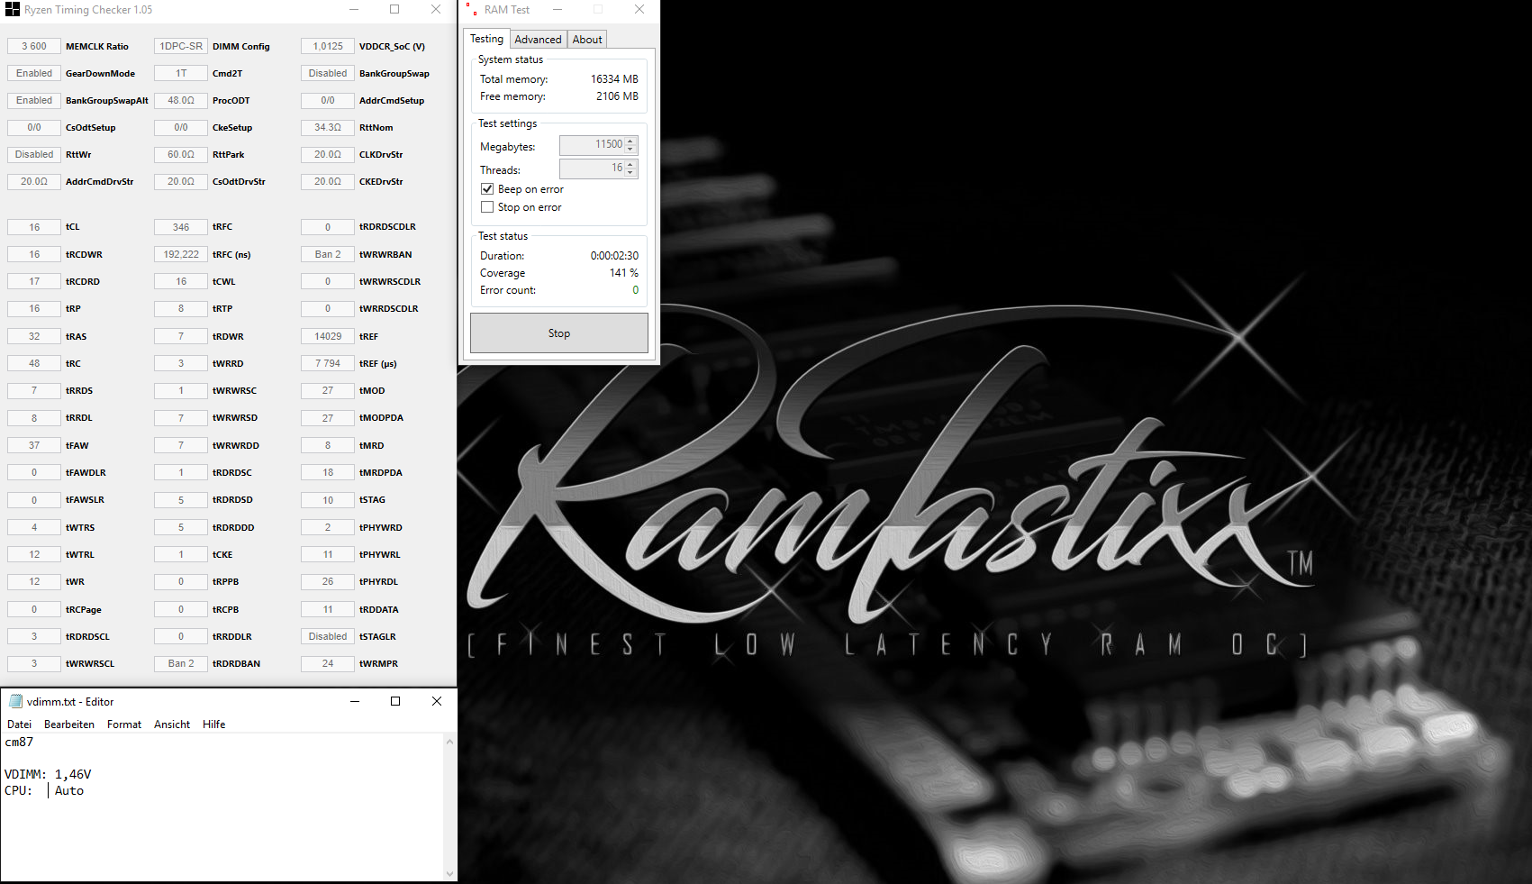Uncheck the Beep on error checkbox
This screenshot has width=1532, height=884.
(487, 189)
